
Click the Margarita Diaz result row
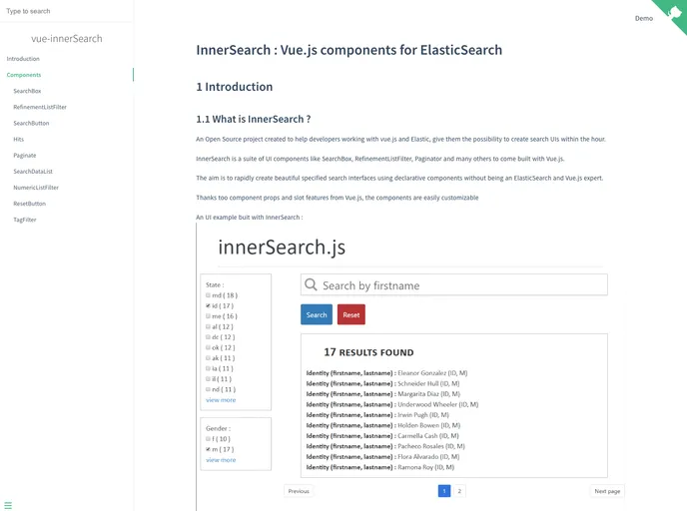tap(382, 394)
